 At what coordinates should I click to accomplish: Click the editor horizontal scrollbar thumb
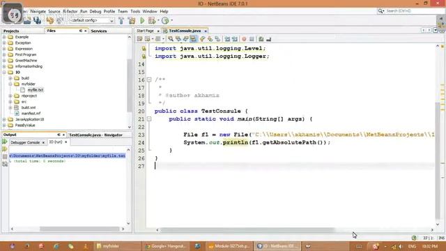(x=247, y=229)
